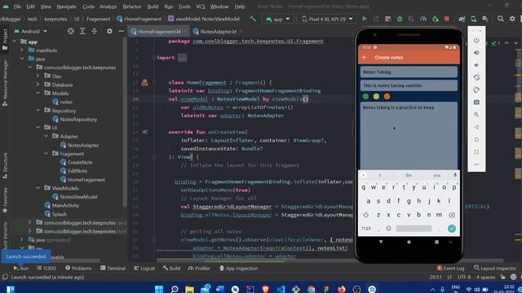The height and width of the screenshot is (293, 522).
Task: Tap microphone icon in keyboard suggestion bar
Action: pyautogui.click(x=455, y=175)
